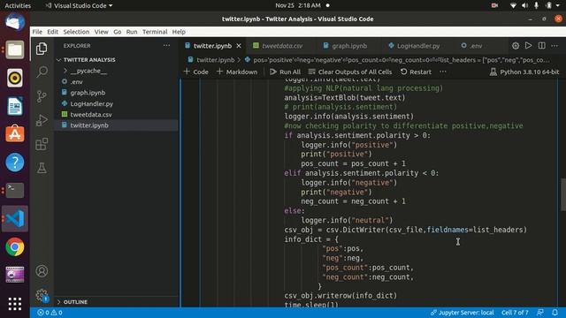Show applications grid in the dock
This screenshot has height=318, width=566.
(15, 304)
